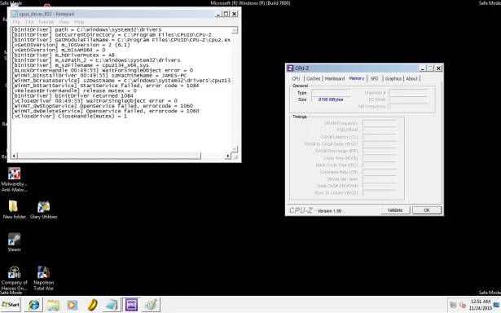Switch to the CPU-Z taskbar button

pyautogui.click(x=131, y=305)
